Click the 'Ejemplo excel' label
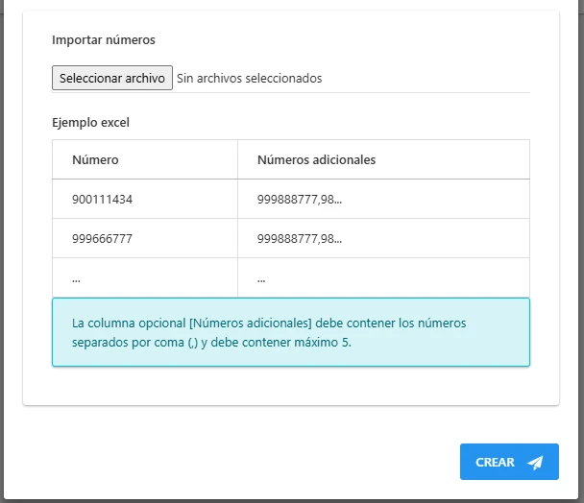The width and height of the screenshot is (584, 503). click(x=90, y=123)
